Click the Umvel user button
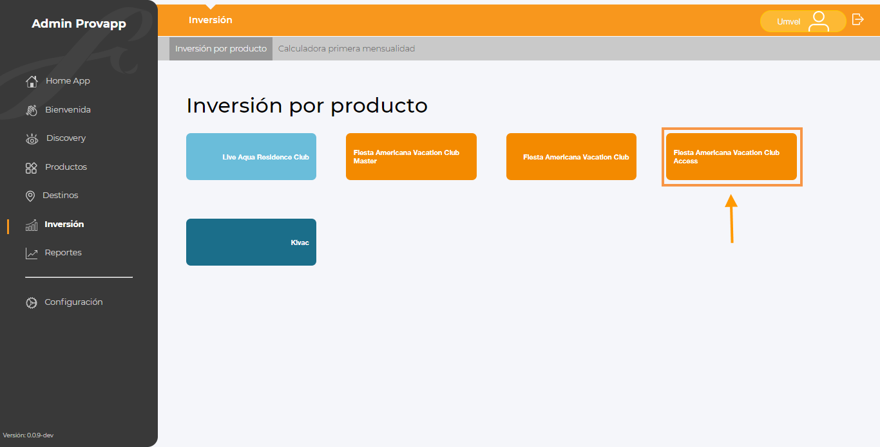 click(x=803, y=21)
